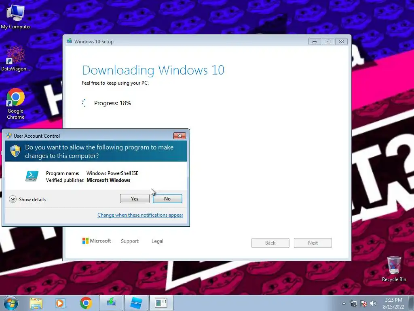Image resolution: width=414 pixels, height=311 pixels.
Task: Click the UAC title bar shield icon
Action: [9, 136]
